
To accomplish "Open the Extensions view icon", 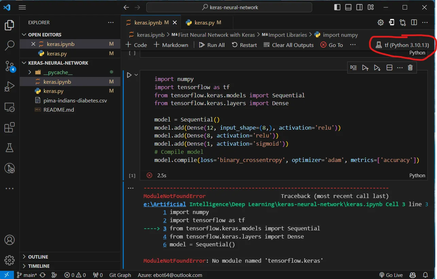I will (10, 128).
